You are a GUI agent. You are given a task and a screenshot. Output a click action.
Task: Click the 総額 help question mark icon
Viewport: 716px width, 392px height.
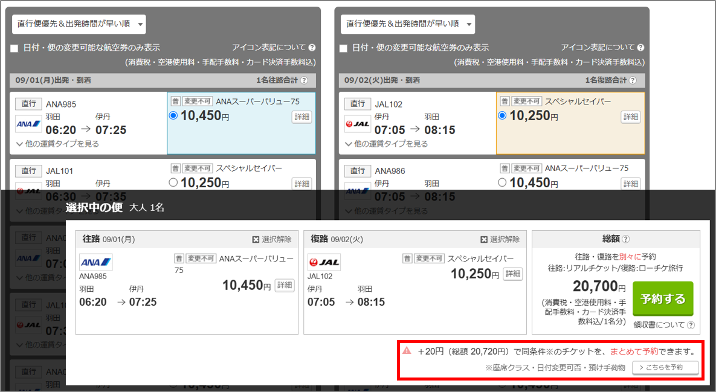pyautogui.click(x=626, y=239)
